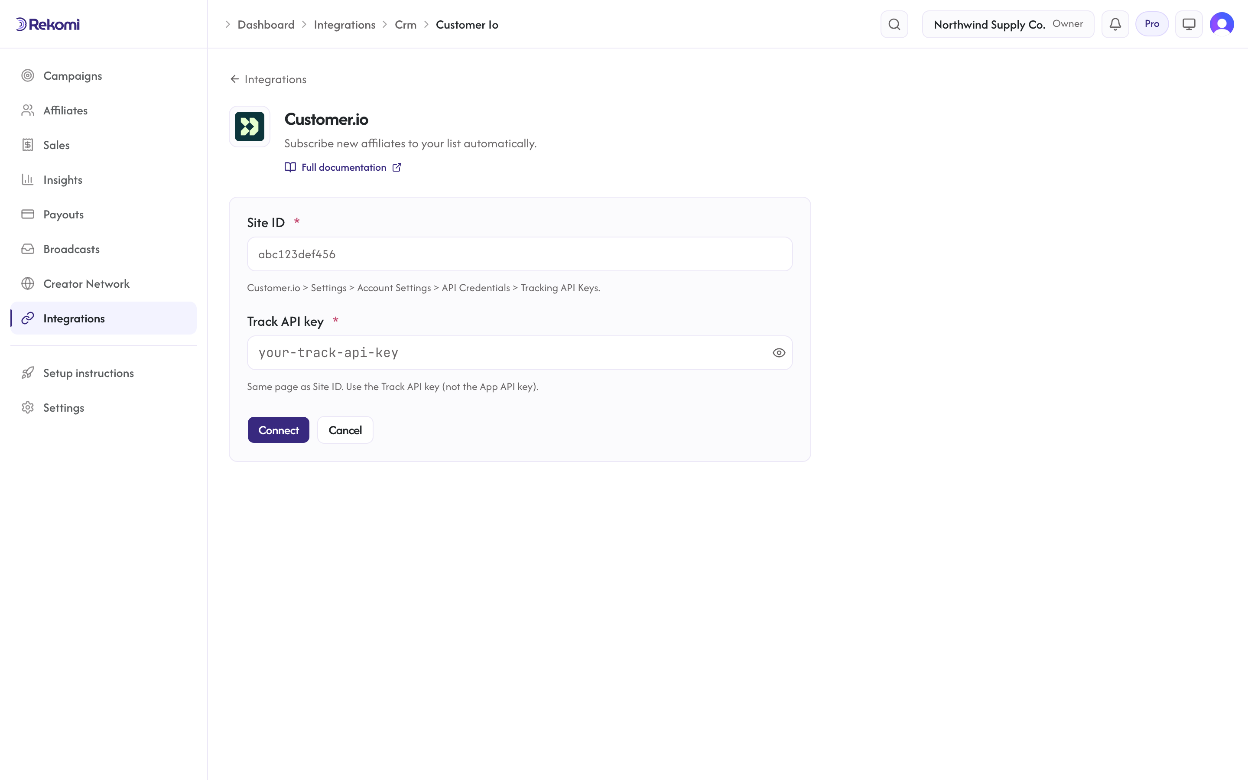Select Payouts in sidebar
The image size is (1248, 780).
tap(103, 214)
